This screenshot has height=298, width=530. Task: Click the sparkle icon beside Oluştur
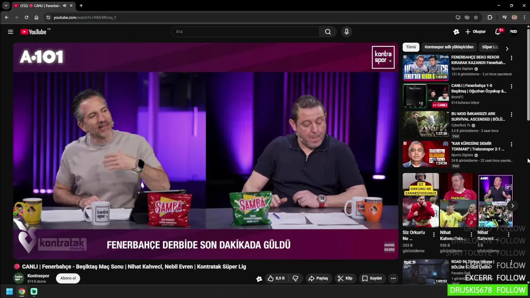tap(456, 32)
